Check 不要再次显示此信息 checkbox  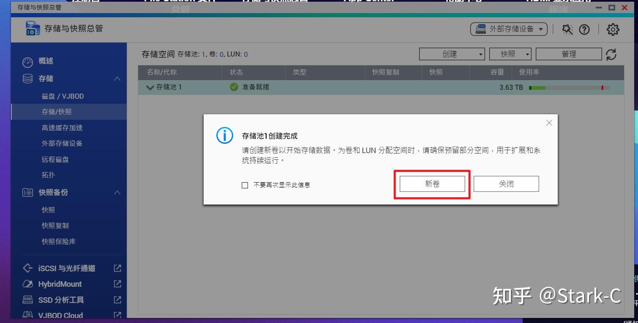pyautogui.click(x=244, y=184)
